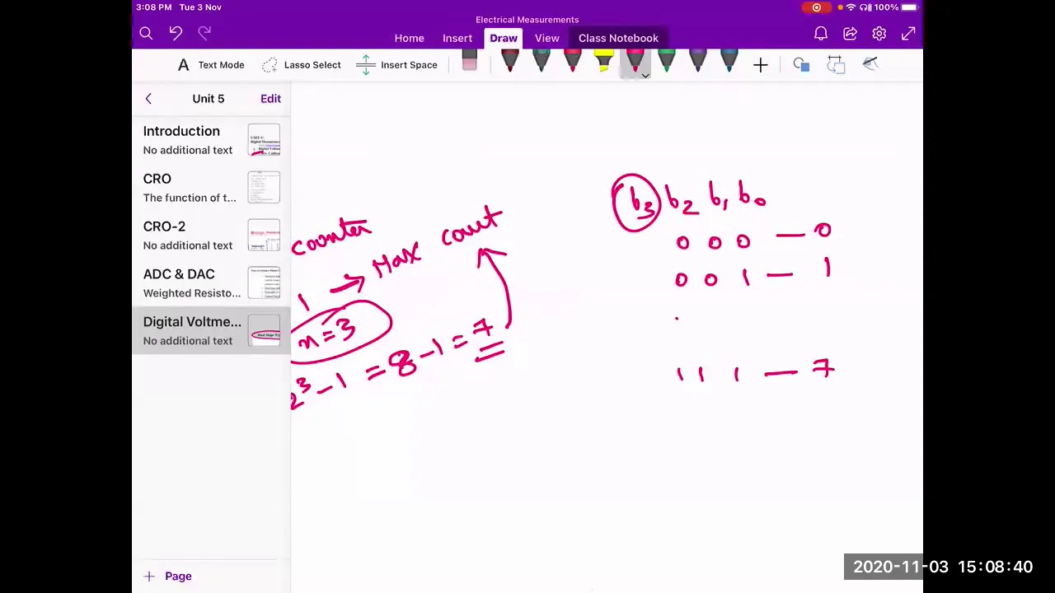Enter full screen mode

click(x=908, y=34)
